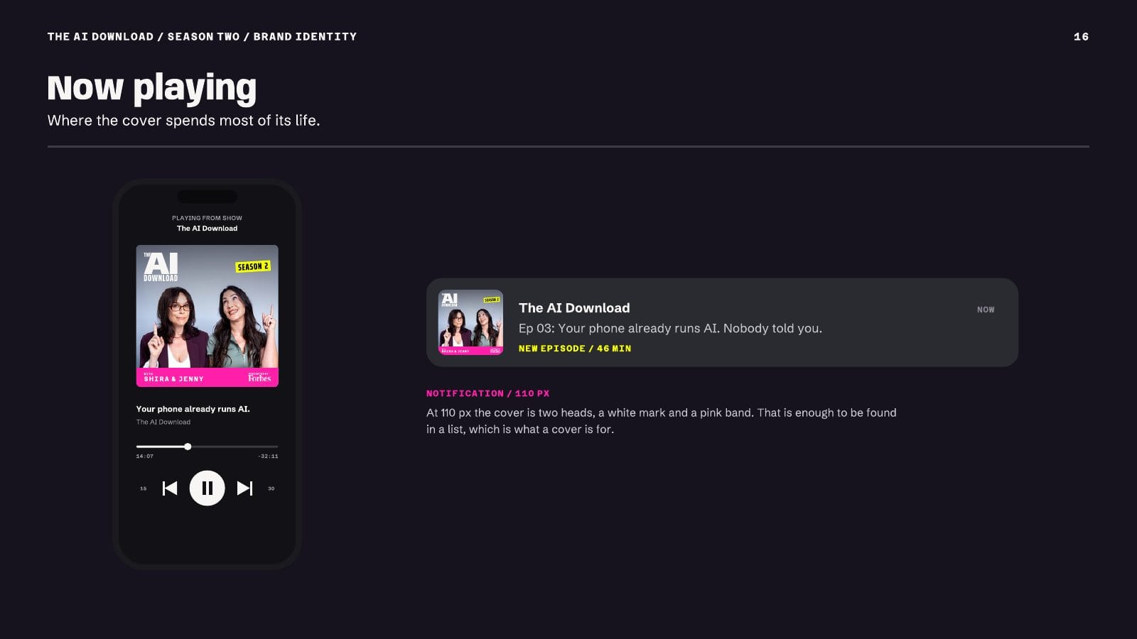Screen dimensions: 1137x639
Task: Click the header breadcrumb 'THE AI DOWNLOAD / SEASON TWO / BRAND IDENTITY'
Action: [x=203, y=37]
